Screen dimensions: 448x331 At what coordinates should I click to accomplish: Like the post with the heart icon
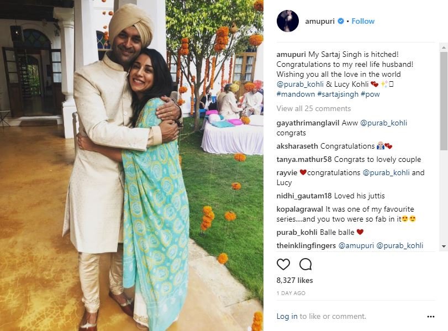point(283,264)
